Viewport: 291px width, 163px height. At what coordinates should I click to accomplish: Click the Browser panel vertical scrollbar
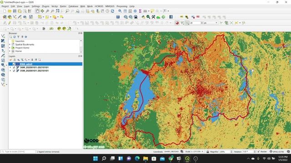[x=81, y=46]
